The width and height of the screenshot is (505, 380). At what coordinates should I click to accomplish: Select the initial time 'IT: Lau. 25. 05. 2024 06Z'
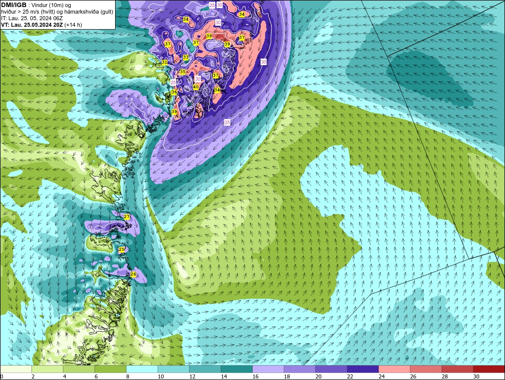coord(31,18)
